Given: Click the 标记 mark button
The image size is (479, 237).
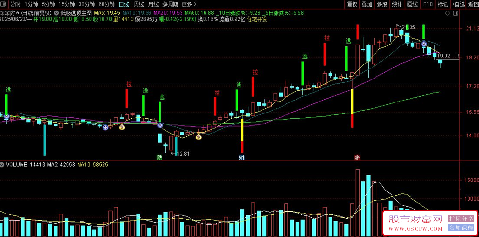Looking at the screenshot, I should point(443,4).
